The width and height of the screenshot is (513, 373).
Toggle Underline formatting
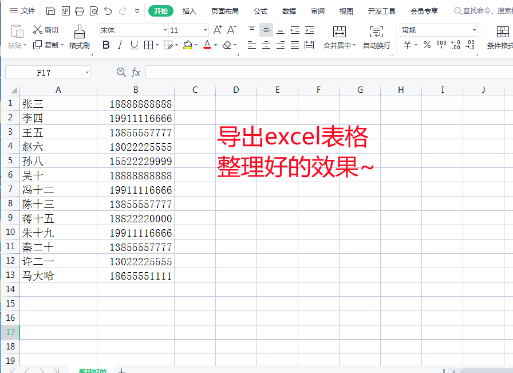tap(134, 45)
